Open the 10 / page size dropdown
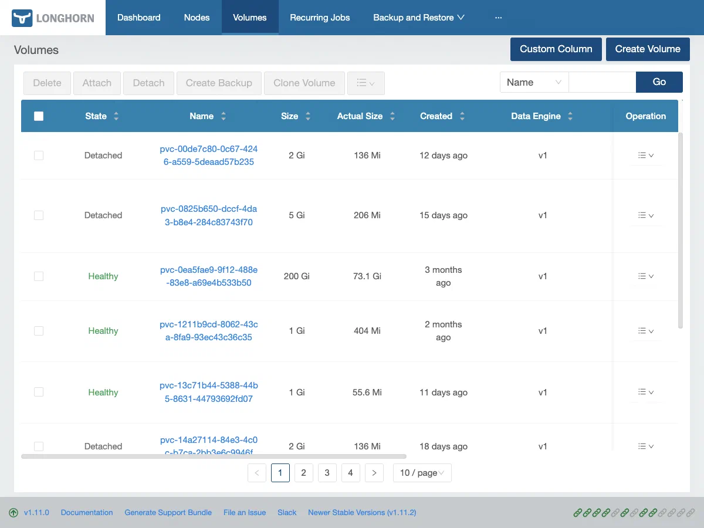The image size is (704, 528). click(x=422, y=473)
